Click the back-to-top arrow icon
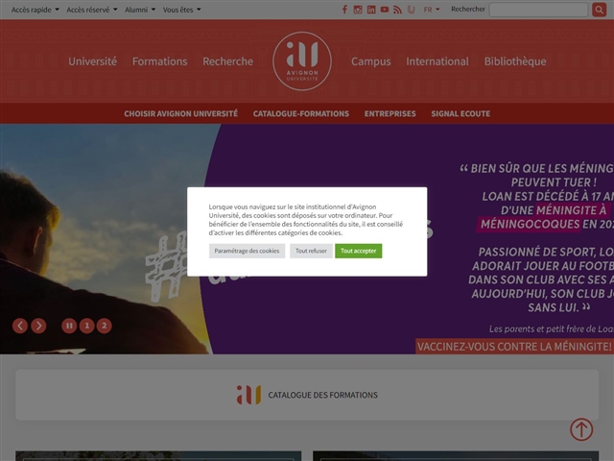The image size is (614, 461). tap(581, 429)
